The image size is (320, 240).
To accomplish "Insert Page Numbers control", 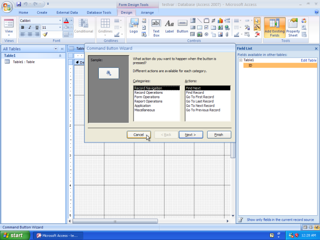I will click(x=144, y=27).
